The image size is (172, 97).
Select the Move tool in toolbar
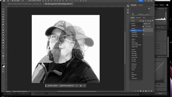tap(3, 6)
